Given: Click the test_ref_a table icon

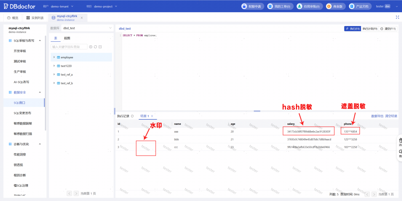Looking at the screenshot, I should tap(58, 75).
